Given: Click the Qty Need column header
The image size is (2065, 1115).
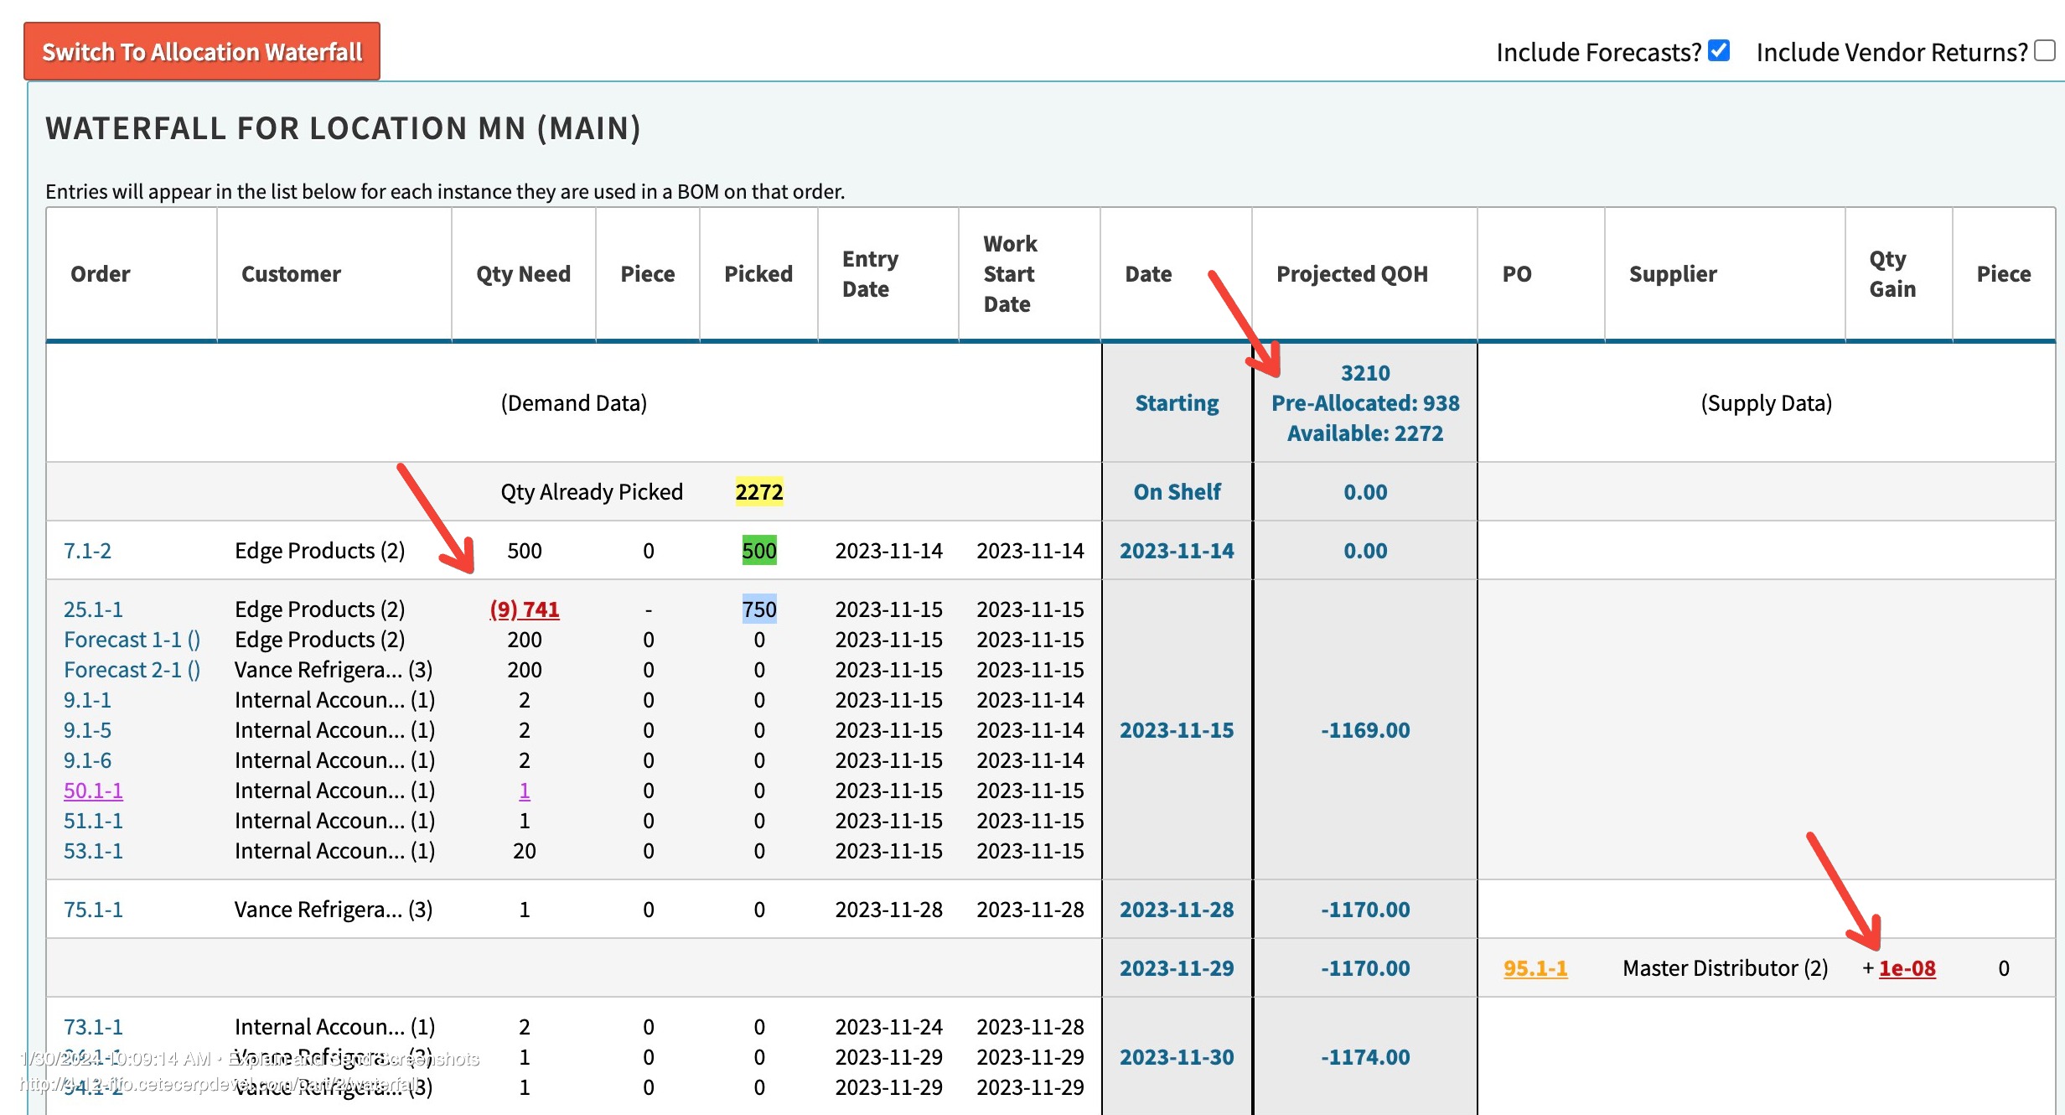Looking at the screenshot, I should (x=523, y=274).
